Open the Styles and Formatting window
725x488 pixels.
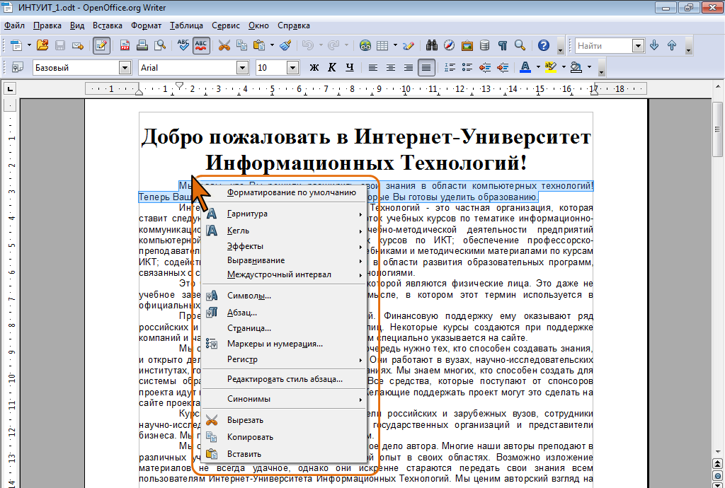coord(17,67)
